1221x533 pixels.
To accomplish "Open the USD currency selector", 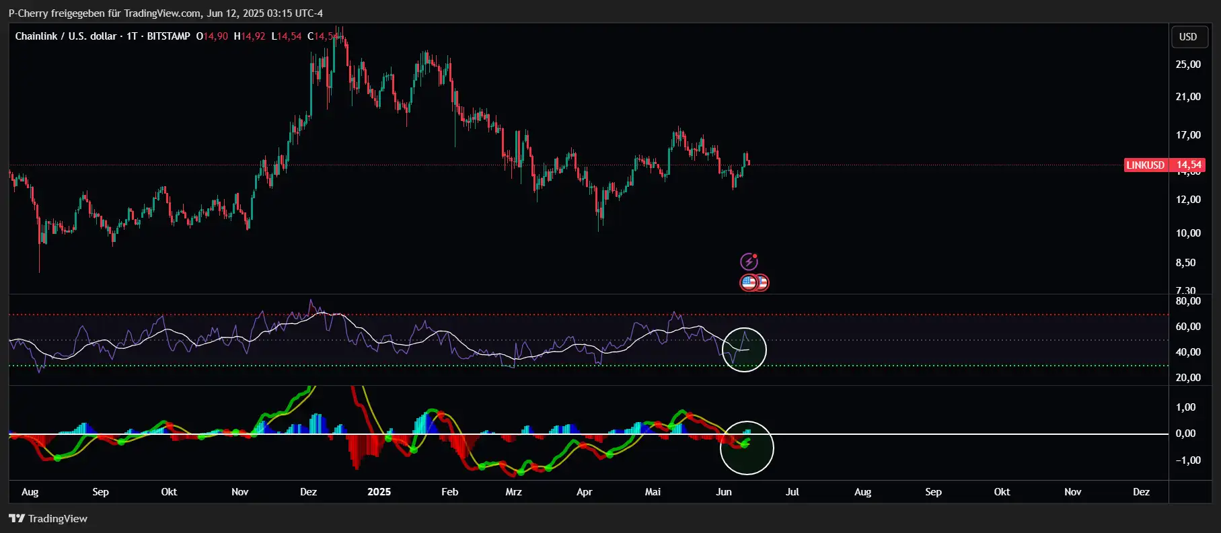I will 1188,37.
